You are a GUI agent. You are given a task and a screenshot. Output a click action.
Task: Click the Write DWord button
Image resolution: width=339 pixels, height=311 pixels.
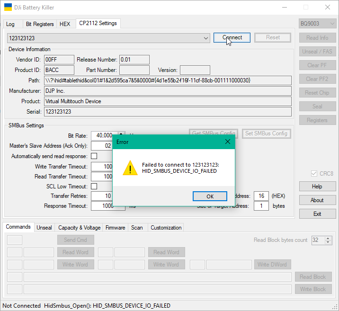pos(272,265)
